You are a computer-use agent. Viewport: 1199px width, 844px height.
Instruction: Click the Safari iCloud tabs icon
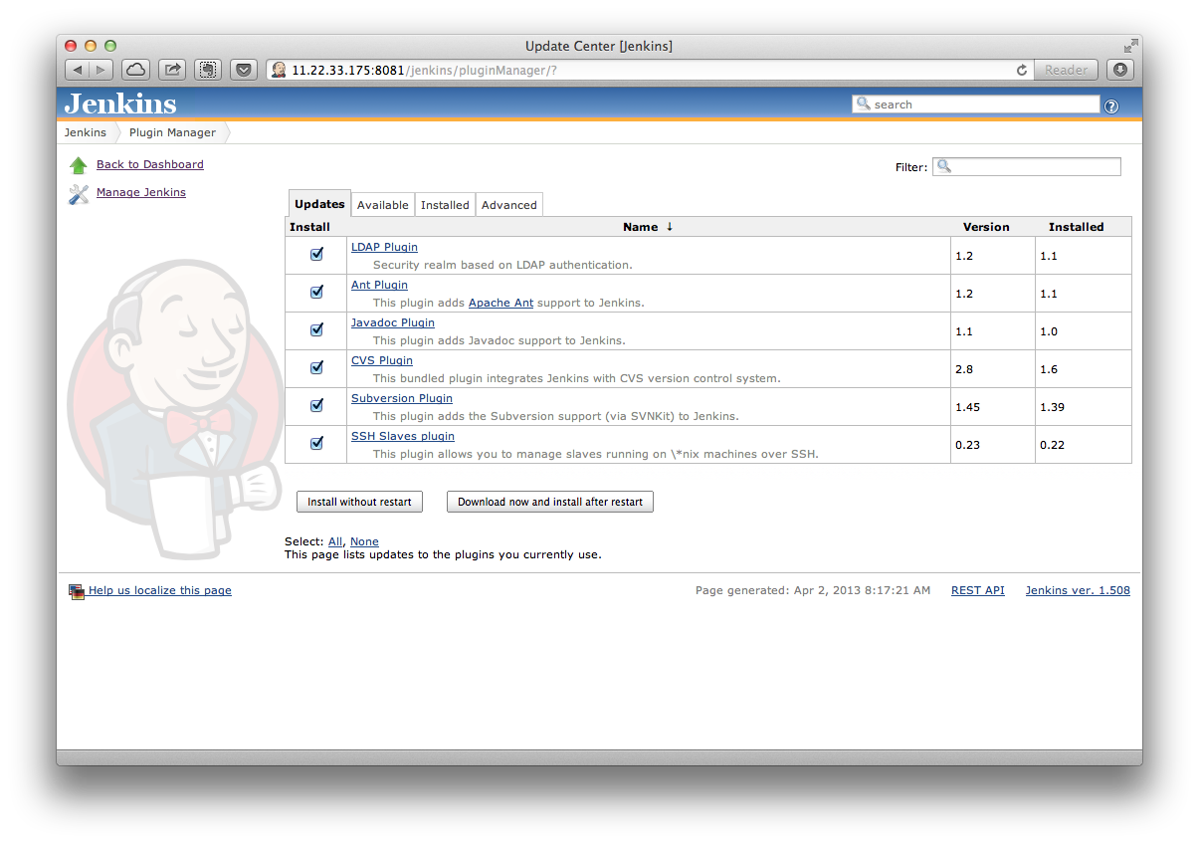pyautogui.click(x=135, y=70)
